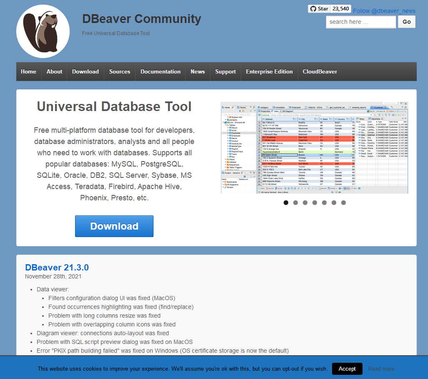
Task: Open the DBeaver screenshot slide image
Action: 315,148
